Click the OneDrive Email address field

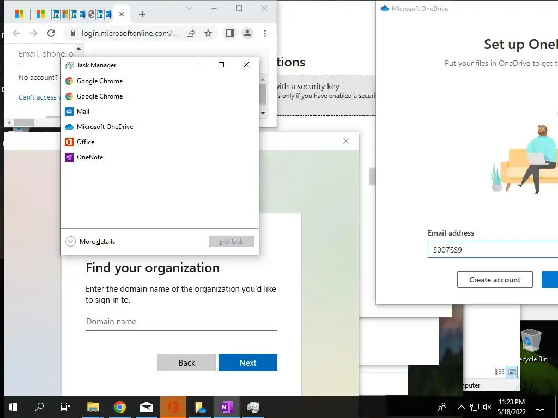[493, 249]
